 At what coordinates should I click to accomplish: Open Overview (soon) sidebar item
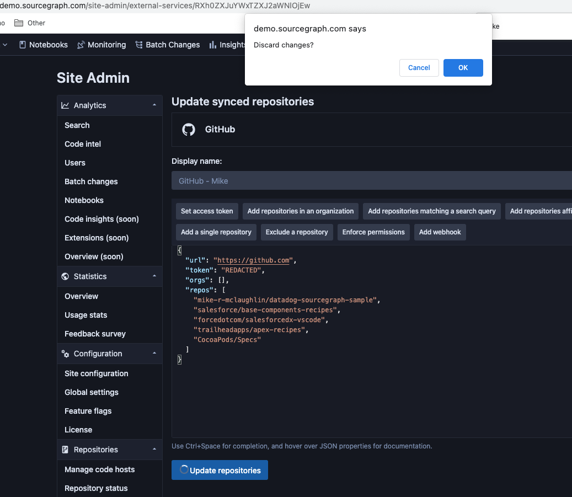94,256
